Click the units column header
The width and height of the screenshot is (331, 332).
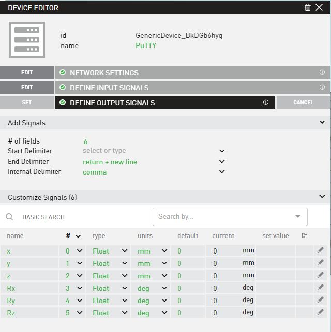pos(145,235)
